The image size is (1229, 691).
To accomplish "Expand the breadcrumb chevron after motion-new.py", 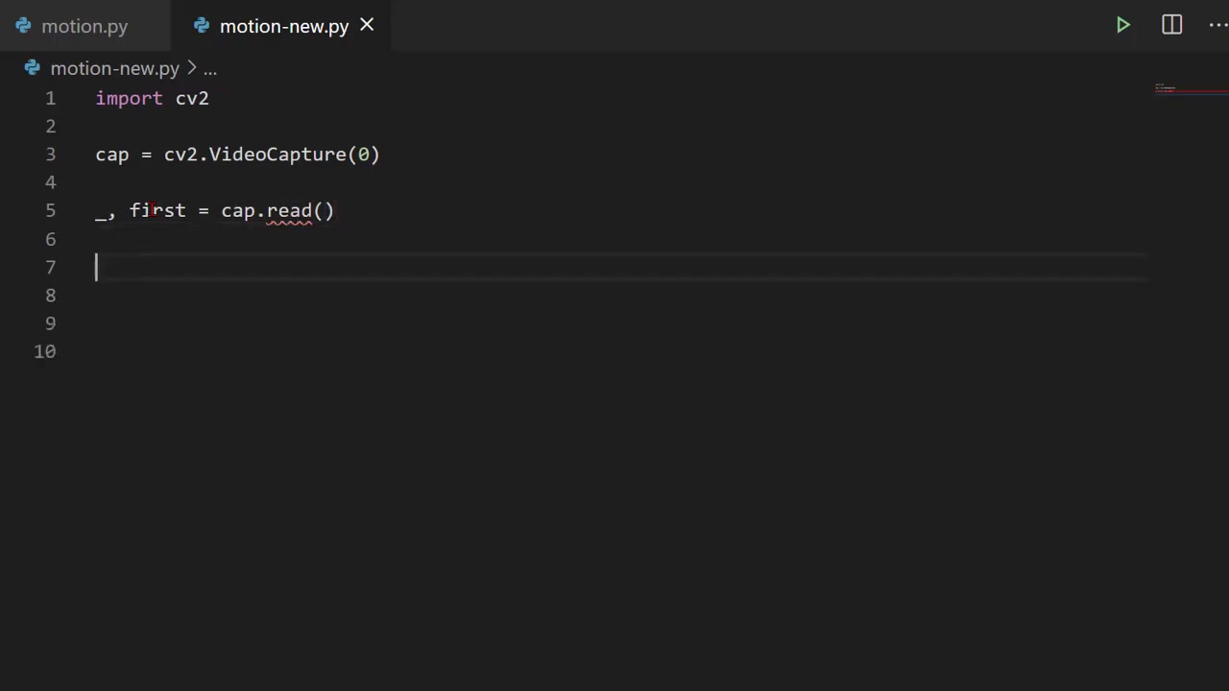I will [191, 68].
